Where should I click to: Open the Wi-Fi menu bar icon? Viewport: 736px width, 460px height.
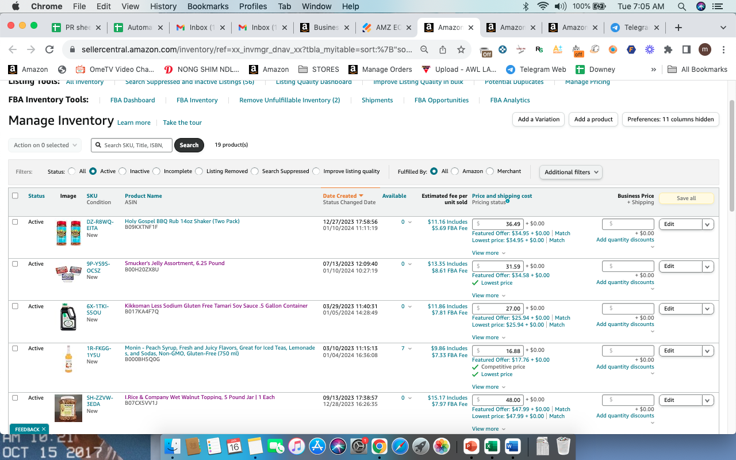(543, 6)
